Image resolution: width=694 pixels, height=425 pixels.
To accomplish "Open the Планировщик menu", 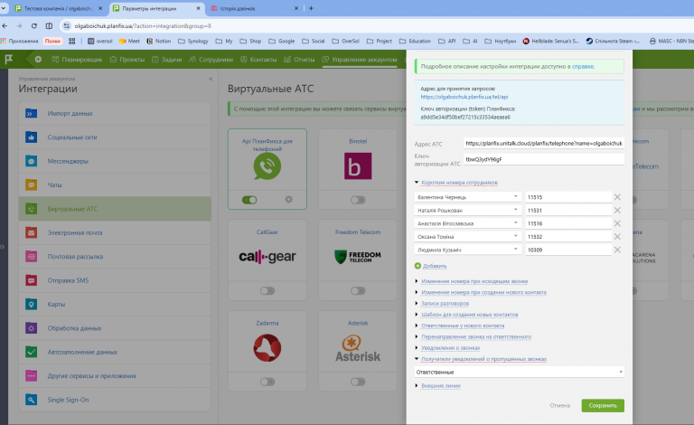I will (77, 60).
